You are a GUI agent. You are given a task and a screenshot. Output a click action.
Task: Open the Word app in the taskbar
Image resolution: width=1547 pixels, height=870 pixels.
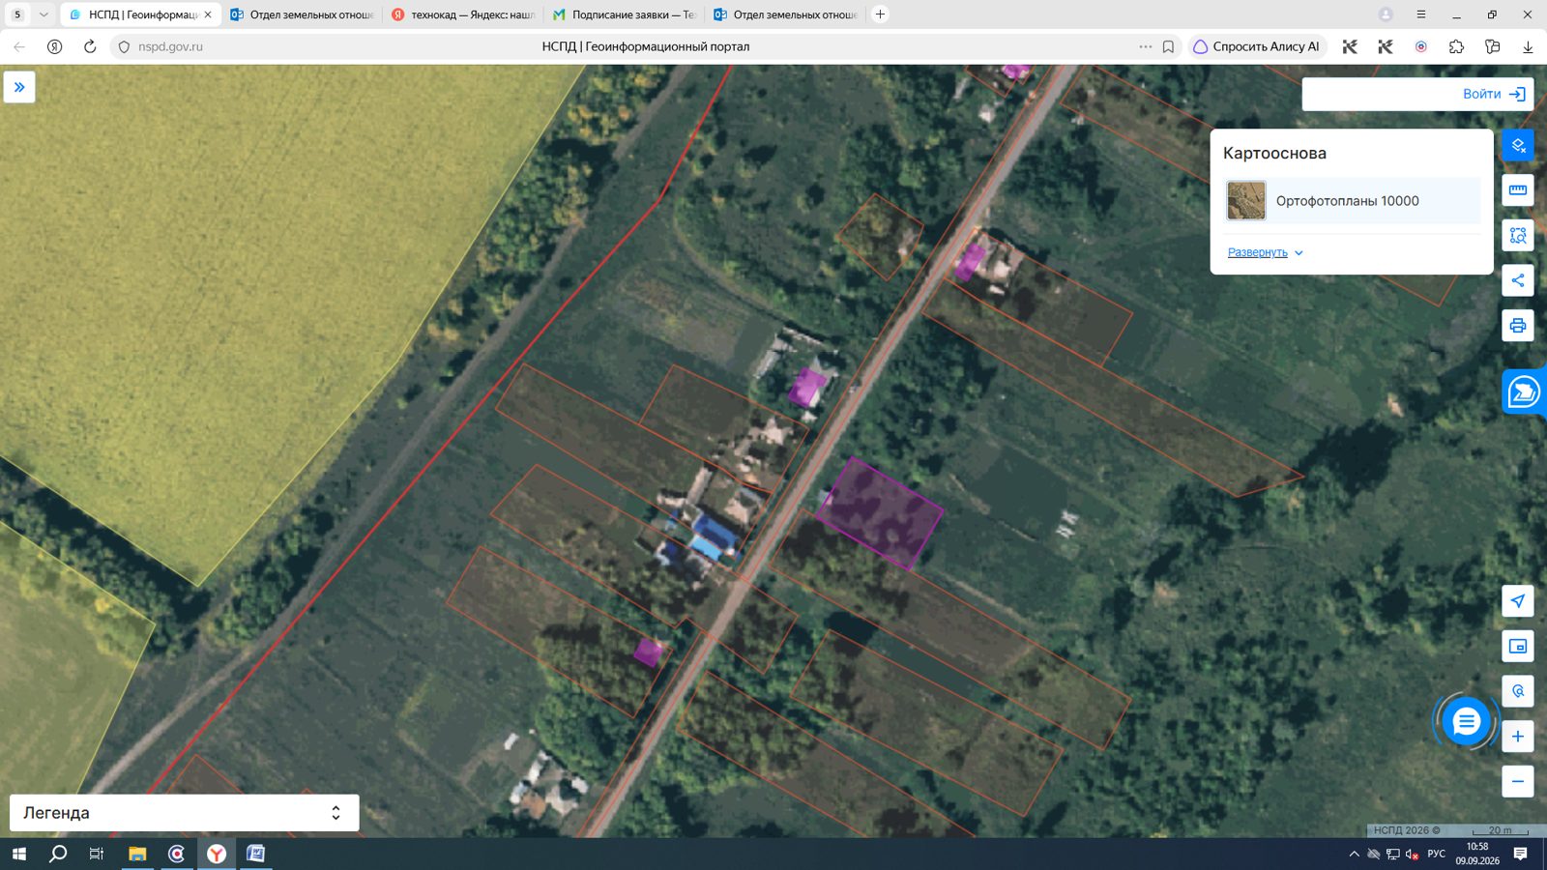(255, 854)
